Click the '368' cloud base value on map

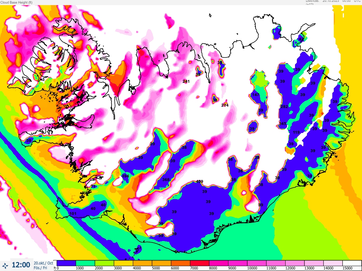pos(166,180)
